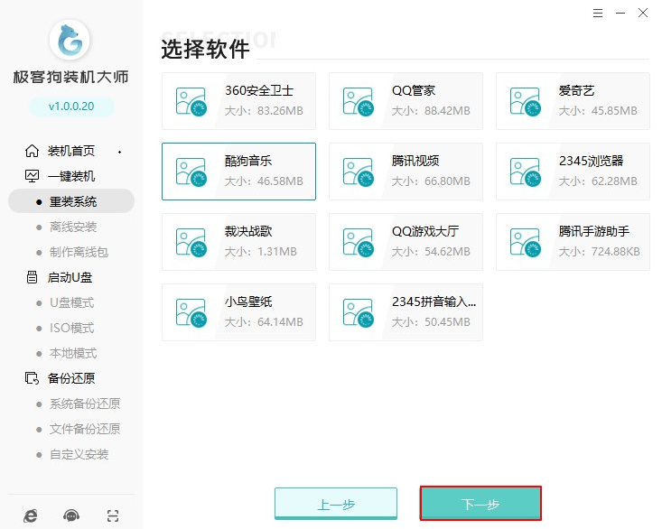
Task: Click the 小鸟壁纸 name text
Action: pyautogui.click(x=248, y=302)
